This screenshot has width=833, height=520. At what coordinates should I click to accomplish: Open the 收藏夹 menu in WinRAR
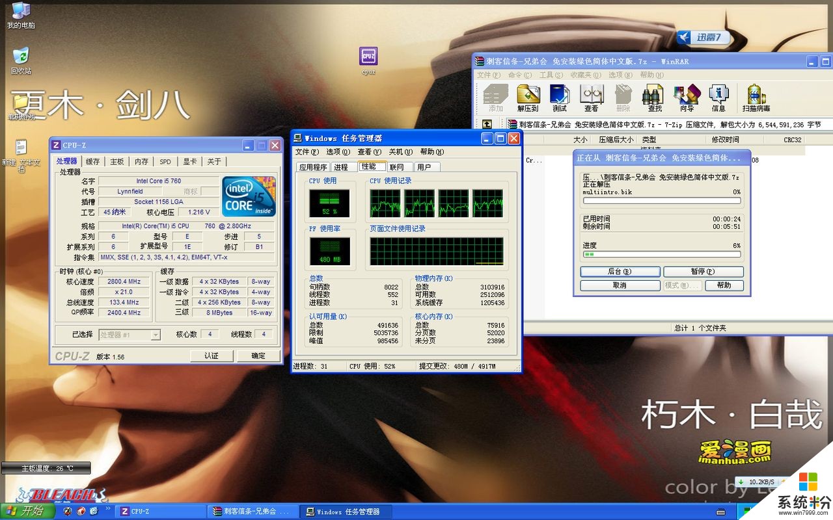(586, 75)
